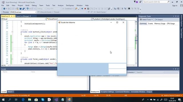Open Skype from the taskbar
183x102 pixels.
point(43,99)
